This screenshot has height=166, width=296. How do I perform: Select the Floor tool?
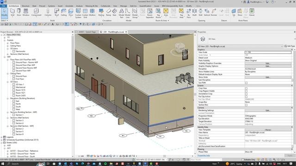(71, 12)
